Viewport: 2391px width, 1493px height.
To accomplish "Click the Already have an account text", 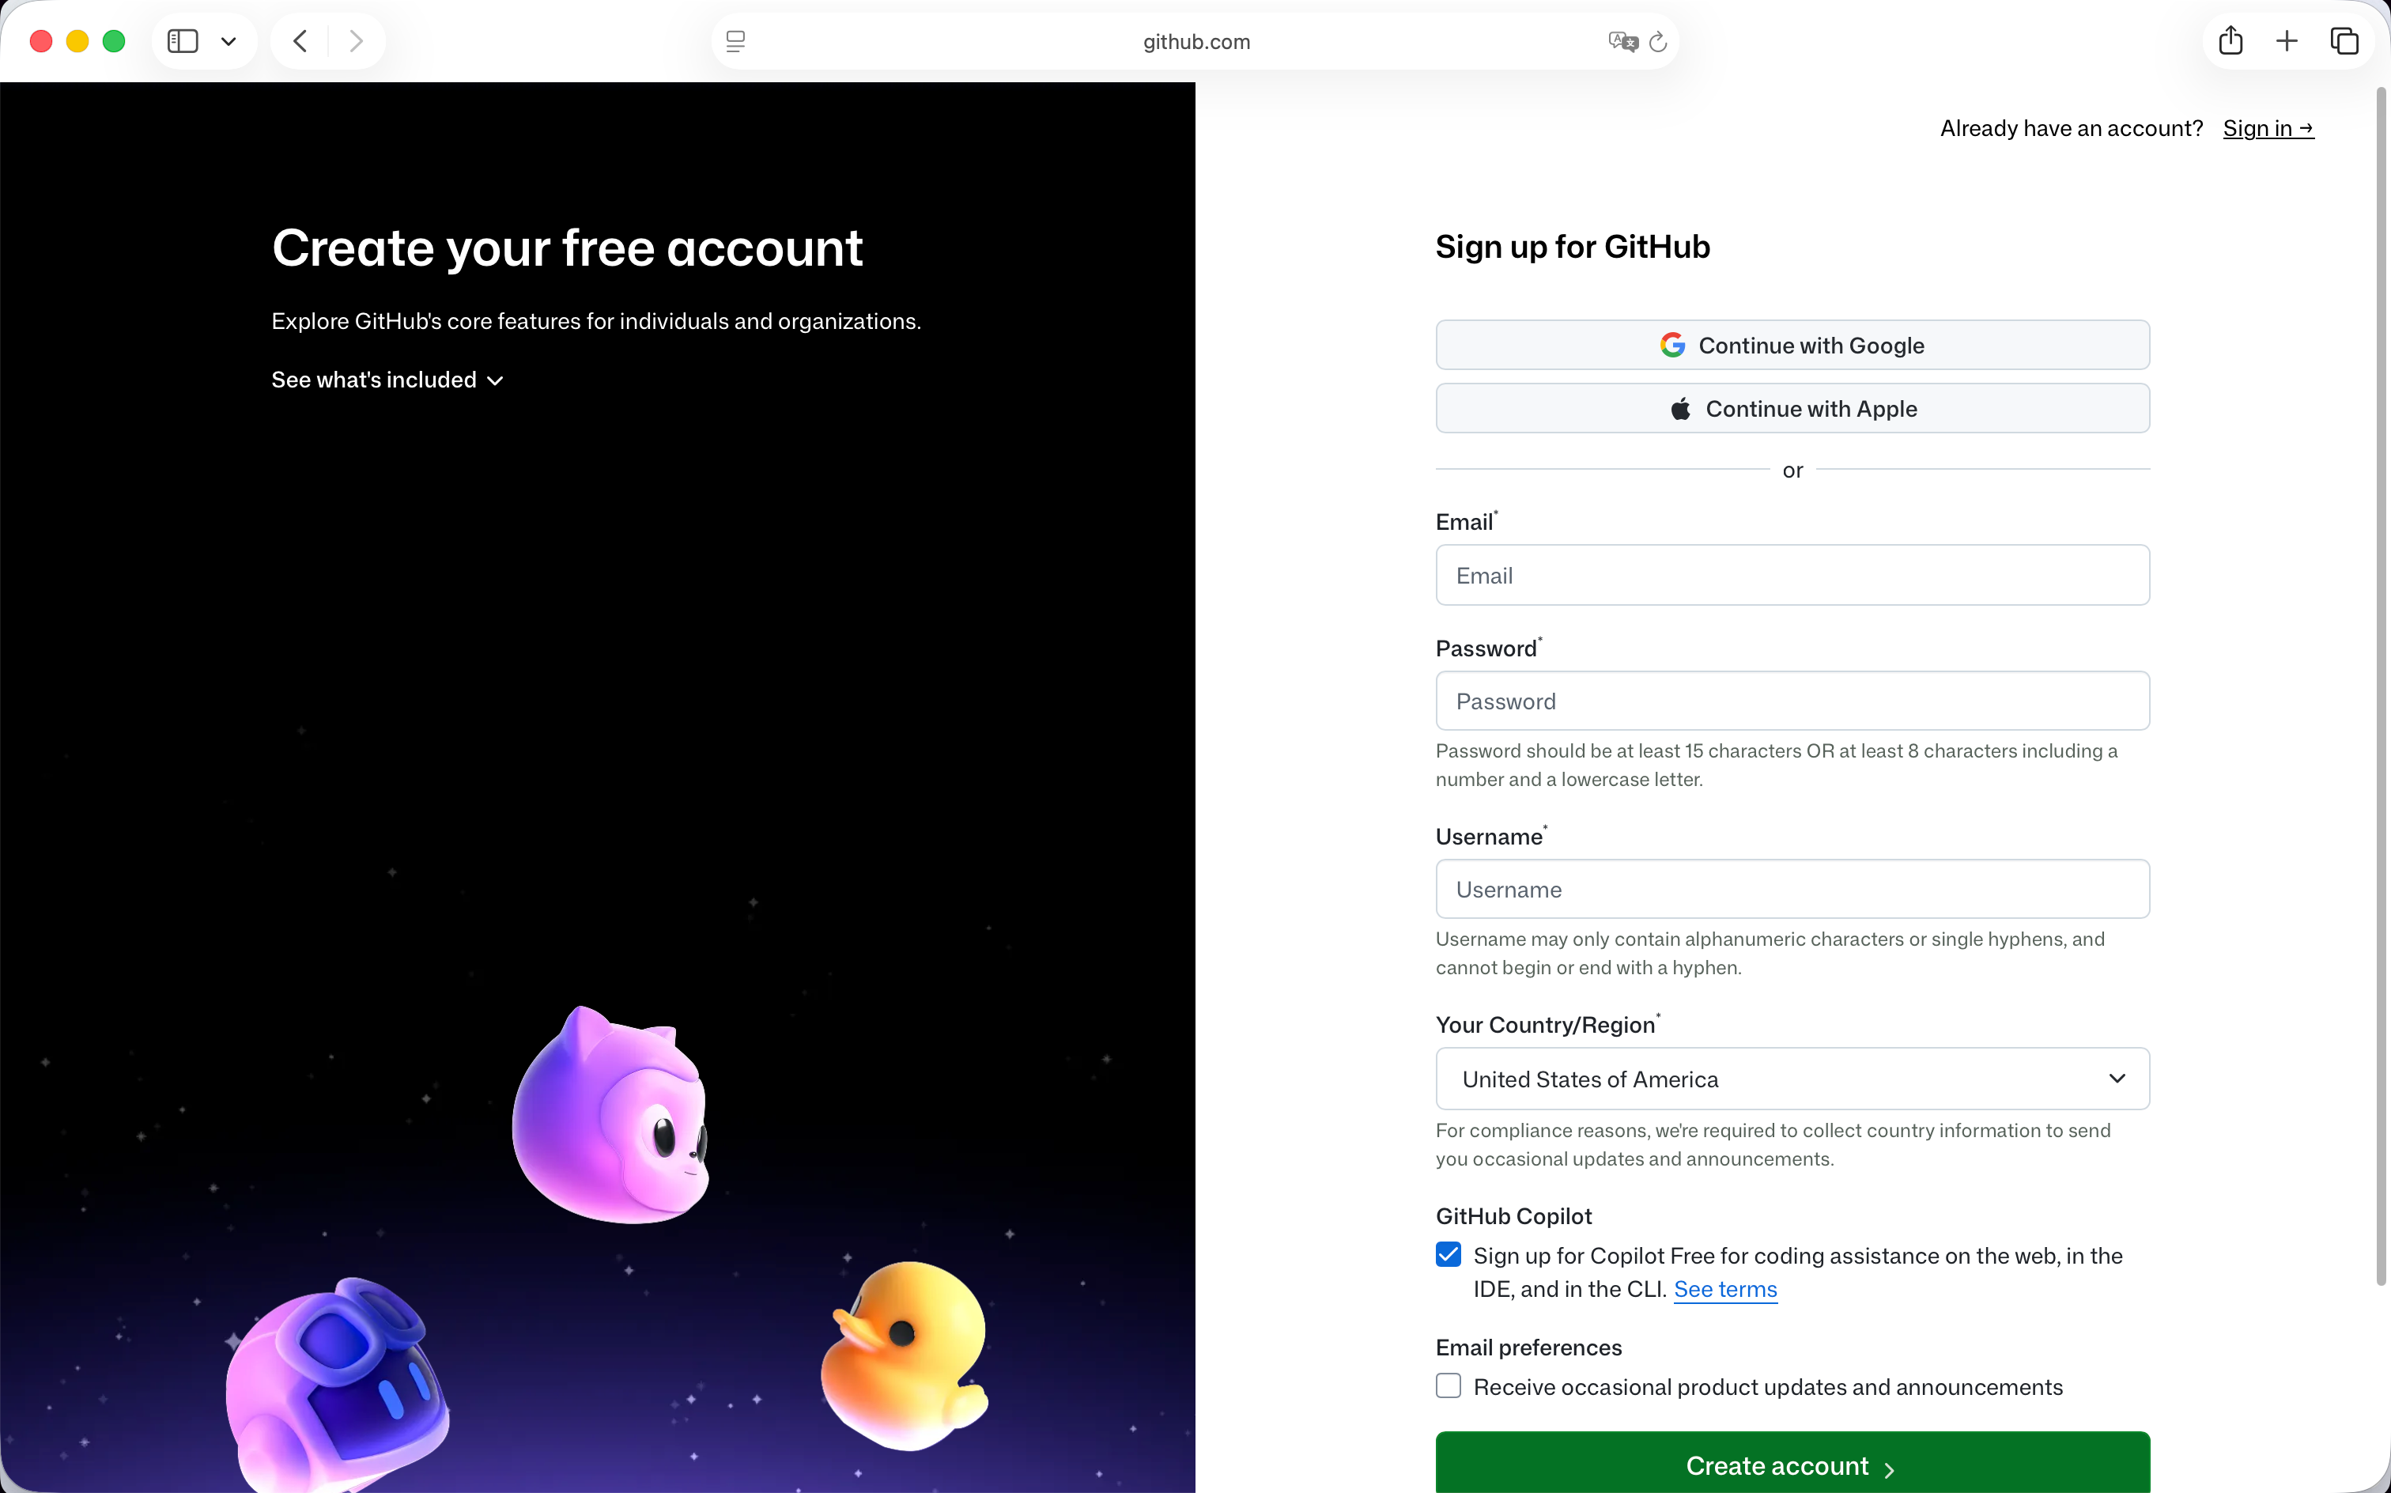I will pos(2071,128).
